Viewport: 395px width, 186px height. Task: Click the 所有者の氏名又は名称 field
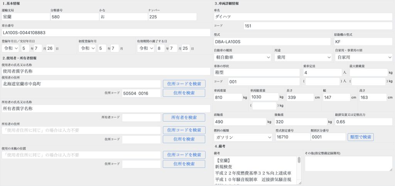pyautogui.click(x=106, y=108)
